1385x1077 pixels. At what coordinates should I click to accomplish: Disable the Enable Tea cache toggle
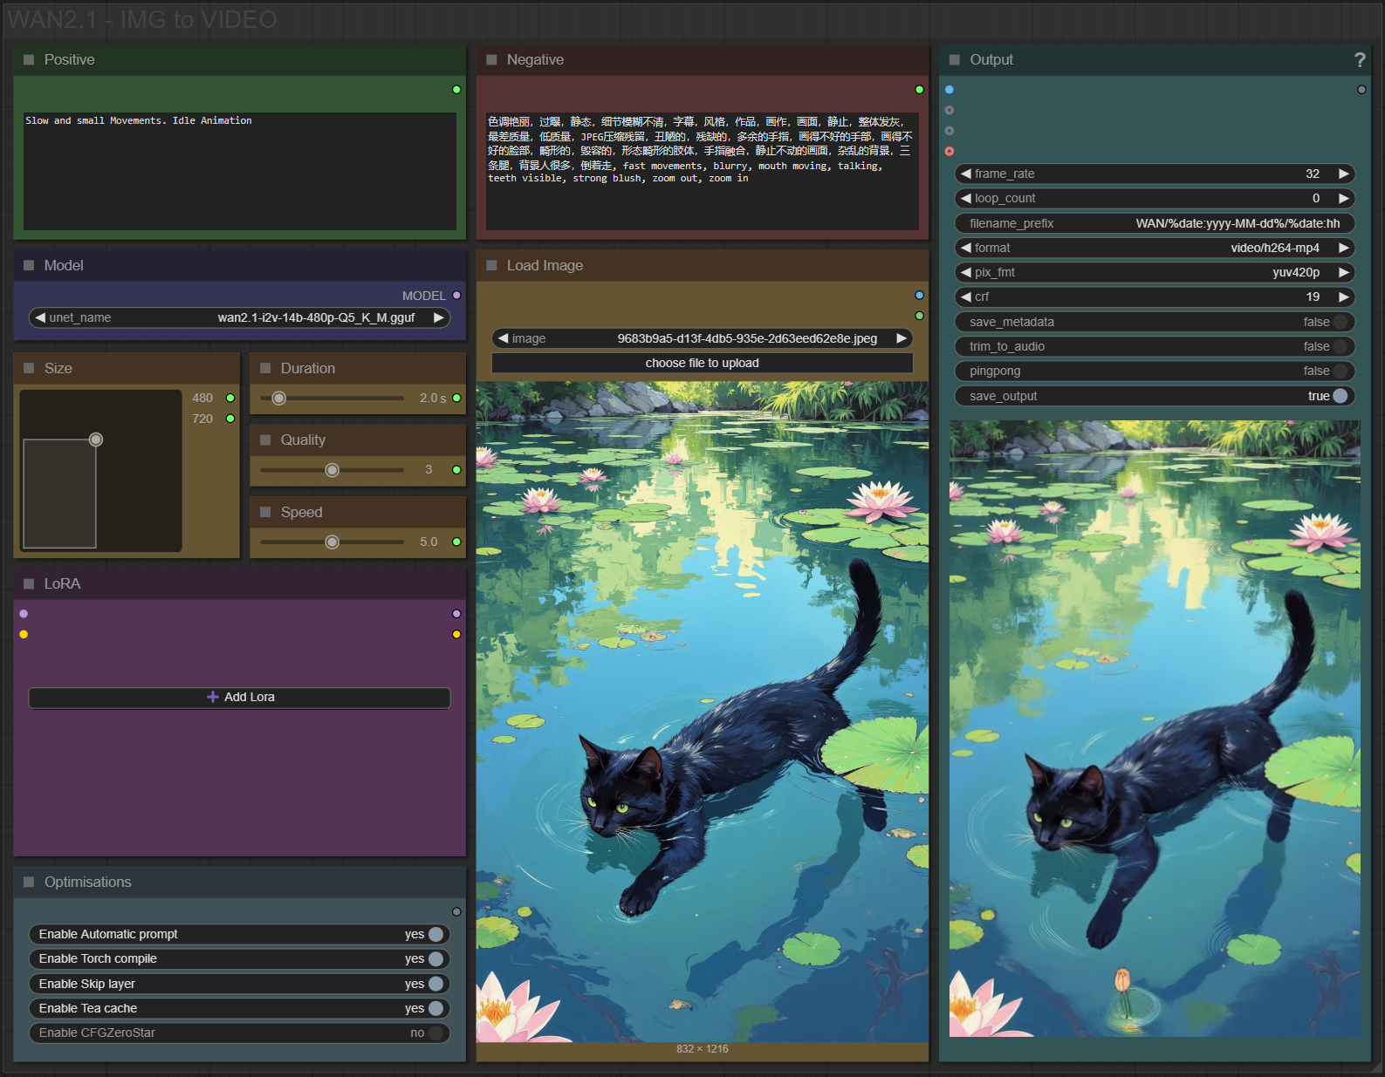435,1008
